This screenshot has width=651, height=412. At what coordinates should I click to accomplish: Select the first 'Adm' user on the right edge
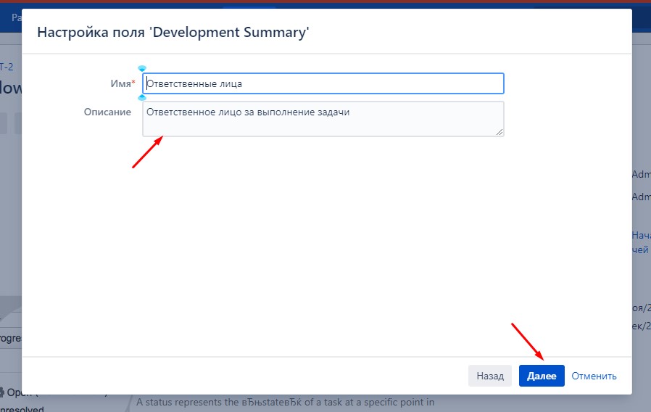[x=641, y=174]
